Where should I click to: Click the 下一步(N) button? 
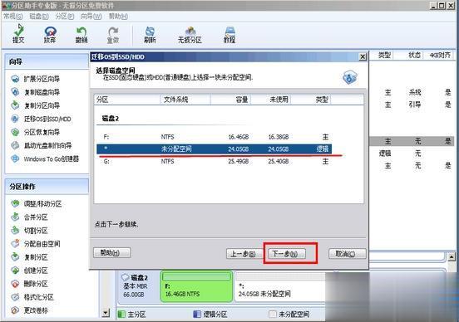[x=287, y=253]
